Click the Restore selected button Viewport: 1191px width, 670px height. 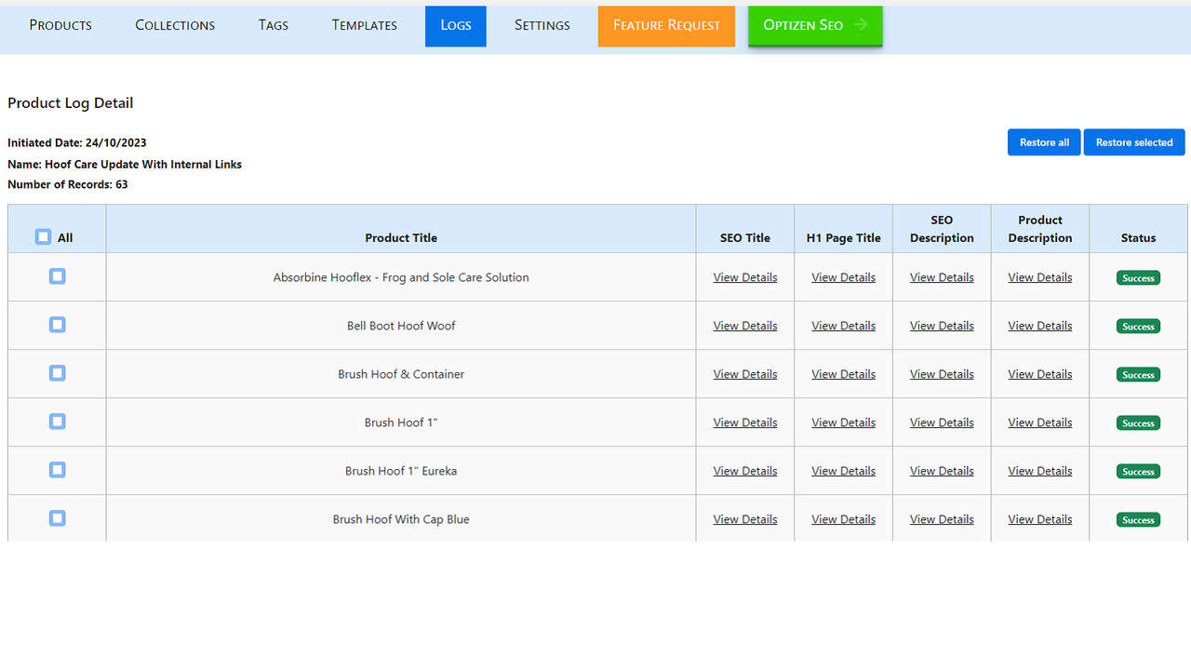coord(1134,141)
